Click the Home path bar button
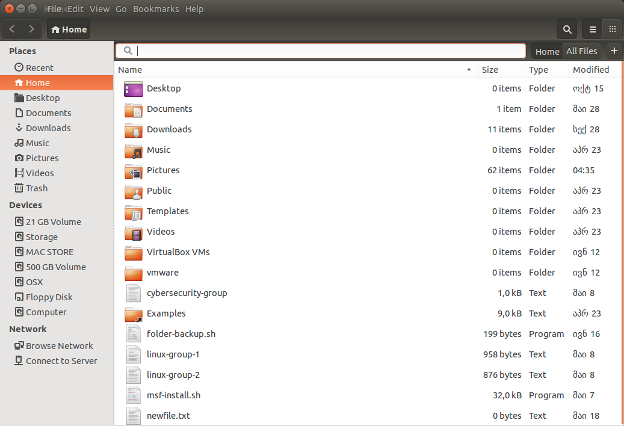The width and height of the screenshot is (624, 426). pos(69,29)
